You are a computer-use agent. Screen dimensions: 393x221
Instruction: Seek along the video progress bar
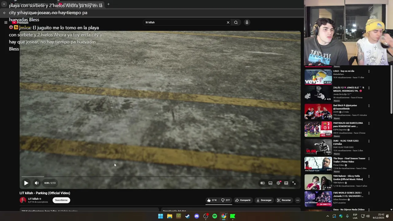(160, 177)
